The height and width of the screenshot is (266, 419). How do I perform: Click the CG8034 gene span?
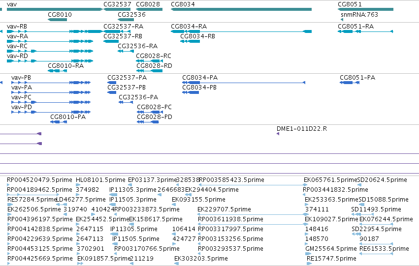pyautogui.click(x=241, y=10)
